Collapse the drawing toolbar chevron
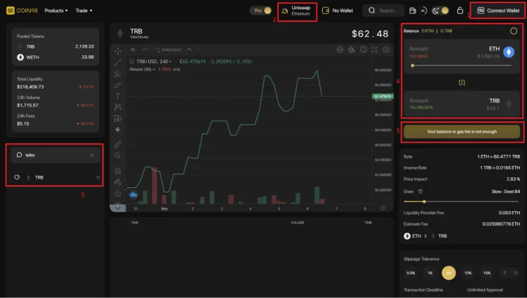The height and width of the screenshot is (298, 527). pyautogui.click(x=118, y=208)
